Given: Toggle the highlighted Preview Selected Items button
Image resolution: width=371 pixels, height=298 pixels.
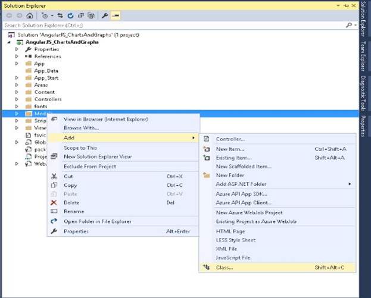Looking at the screenshot, I should click(x=116, y=15).
